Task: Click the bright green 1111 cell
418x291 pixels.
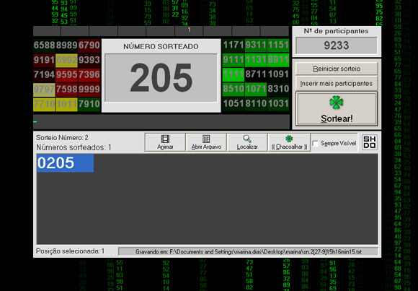Action: point(234,74)
